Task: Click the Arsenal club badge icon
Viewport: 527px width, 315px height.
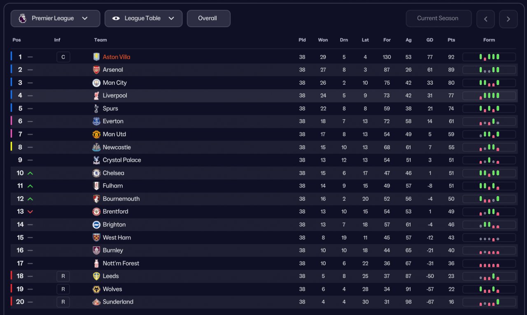Action: point(96,70)
